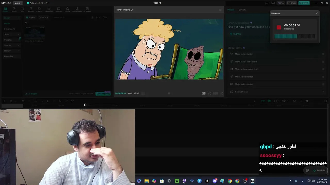Click the timeline undo arrow
The height and width of the screenshot is (185, 330).
coord(23,101)
